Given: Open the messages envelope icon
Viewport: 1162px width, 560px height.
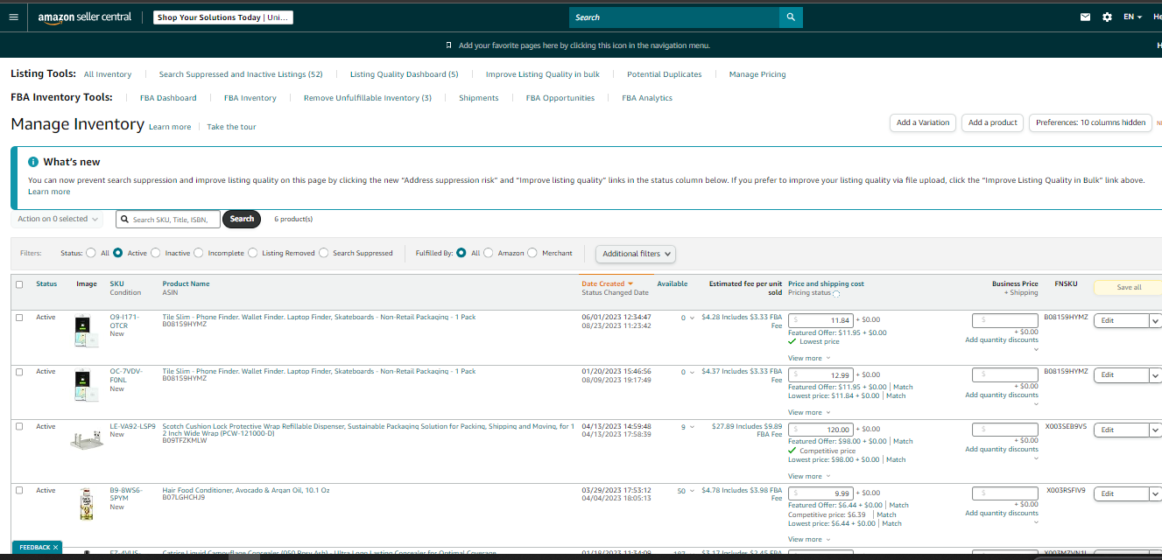Looking at the screenshot, I should [x=1086, y=17].
